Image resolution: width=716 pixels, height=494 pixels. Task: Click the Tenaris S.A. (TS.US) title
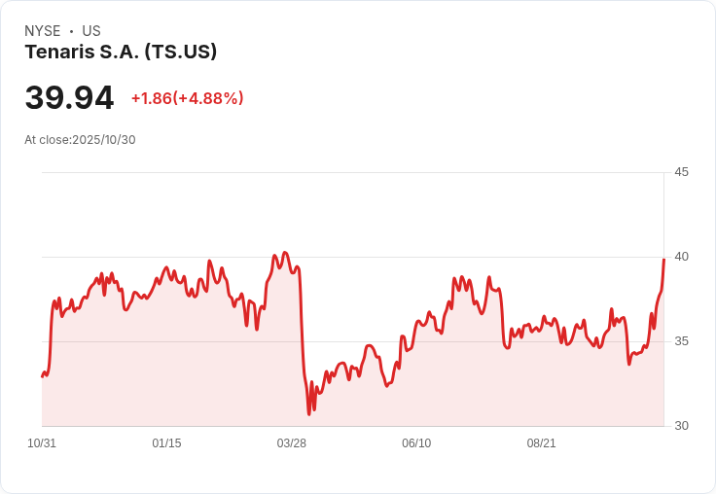click(121, 52)
